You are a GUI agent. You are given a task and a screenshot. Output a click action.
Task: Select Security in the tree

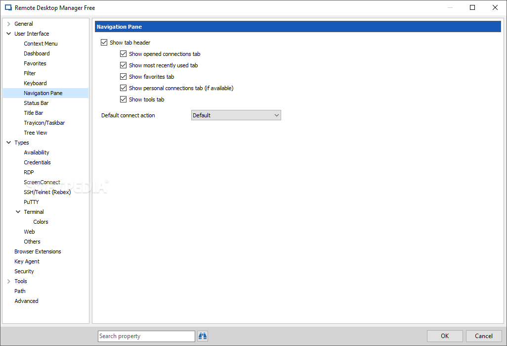[24, 271]
